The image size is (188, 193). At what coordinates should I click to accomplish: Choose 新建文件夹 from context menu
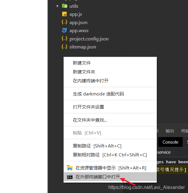point(110,72)
